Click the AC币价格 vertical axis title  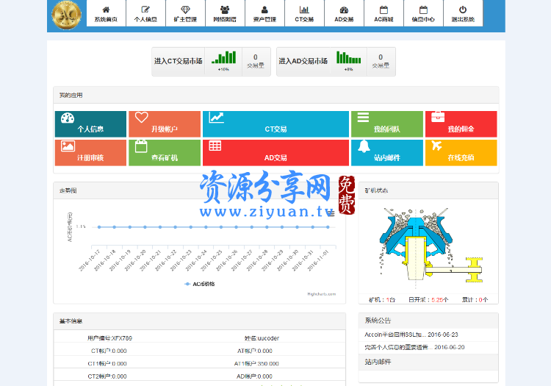(70, 226)
